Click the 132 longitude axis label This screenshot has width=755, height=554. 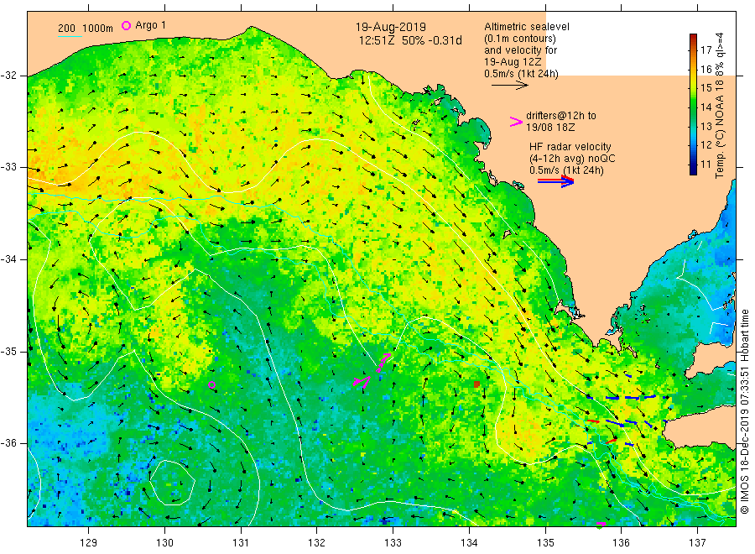coord(317,543)
